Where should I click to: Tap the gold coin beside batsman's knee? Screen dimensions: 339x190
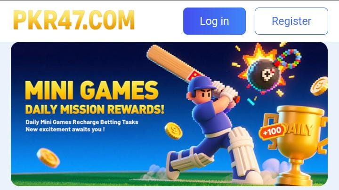click(x=173, y=131)
